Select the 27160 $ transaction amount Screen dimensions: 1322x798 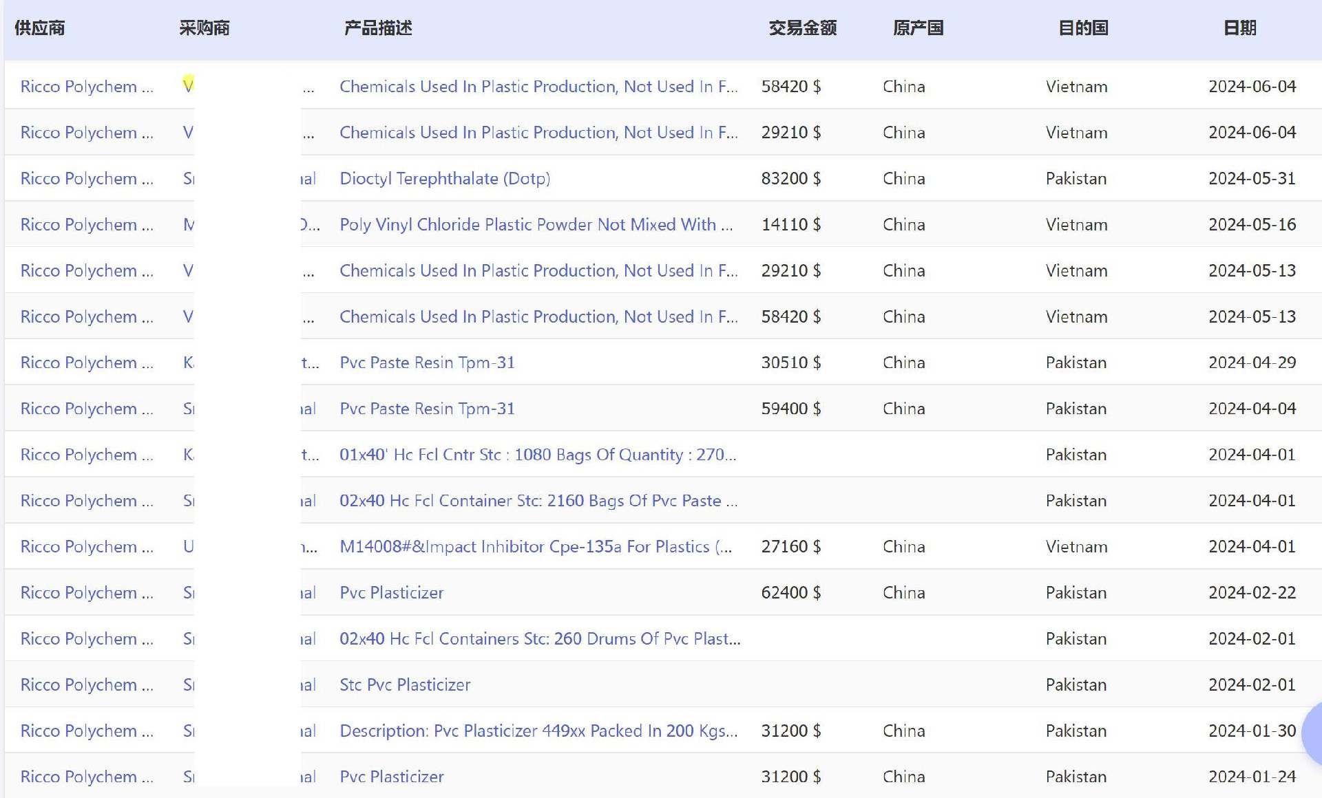(x=791, y=547)
